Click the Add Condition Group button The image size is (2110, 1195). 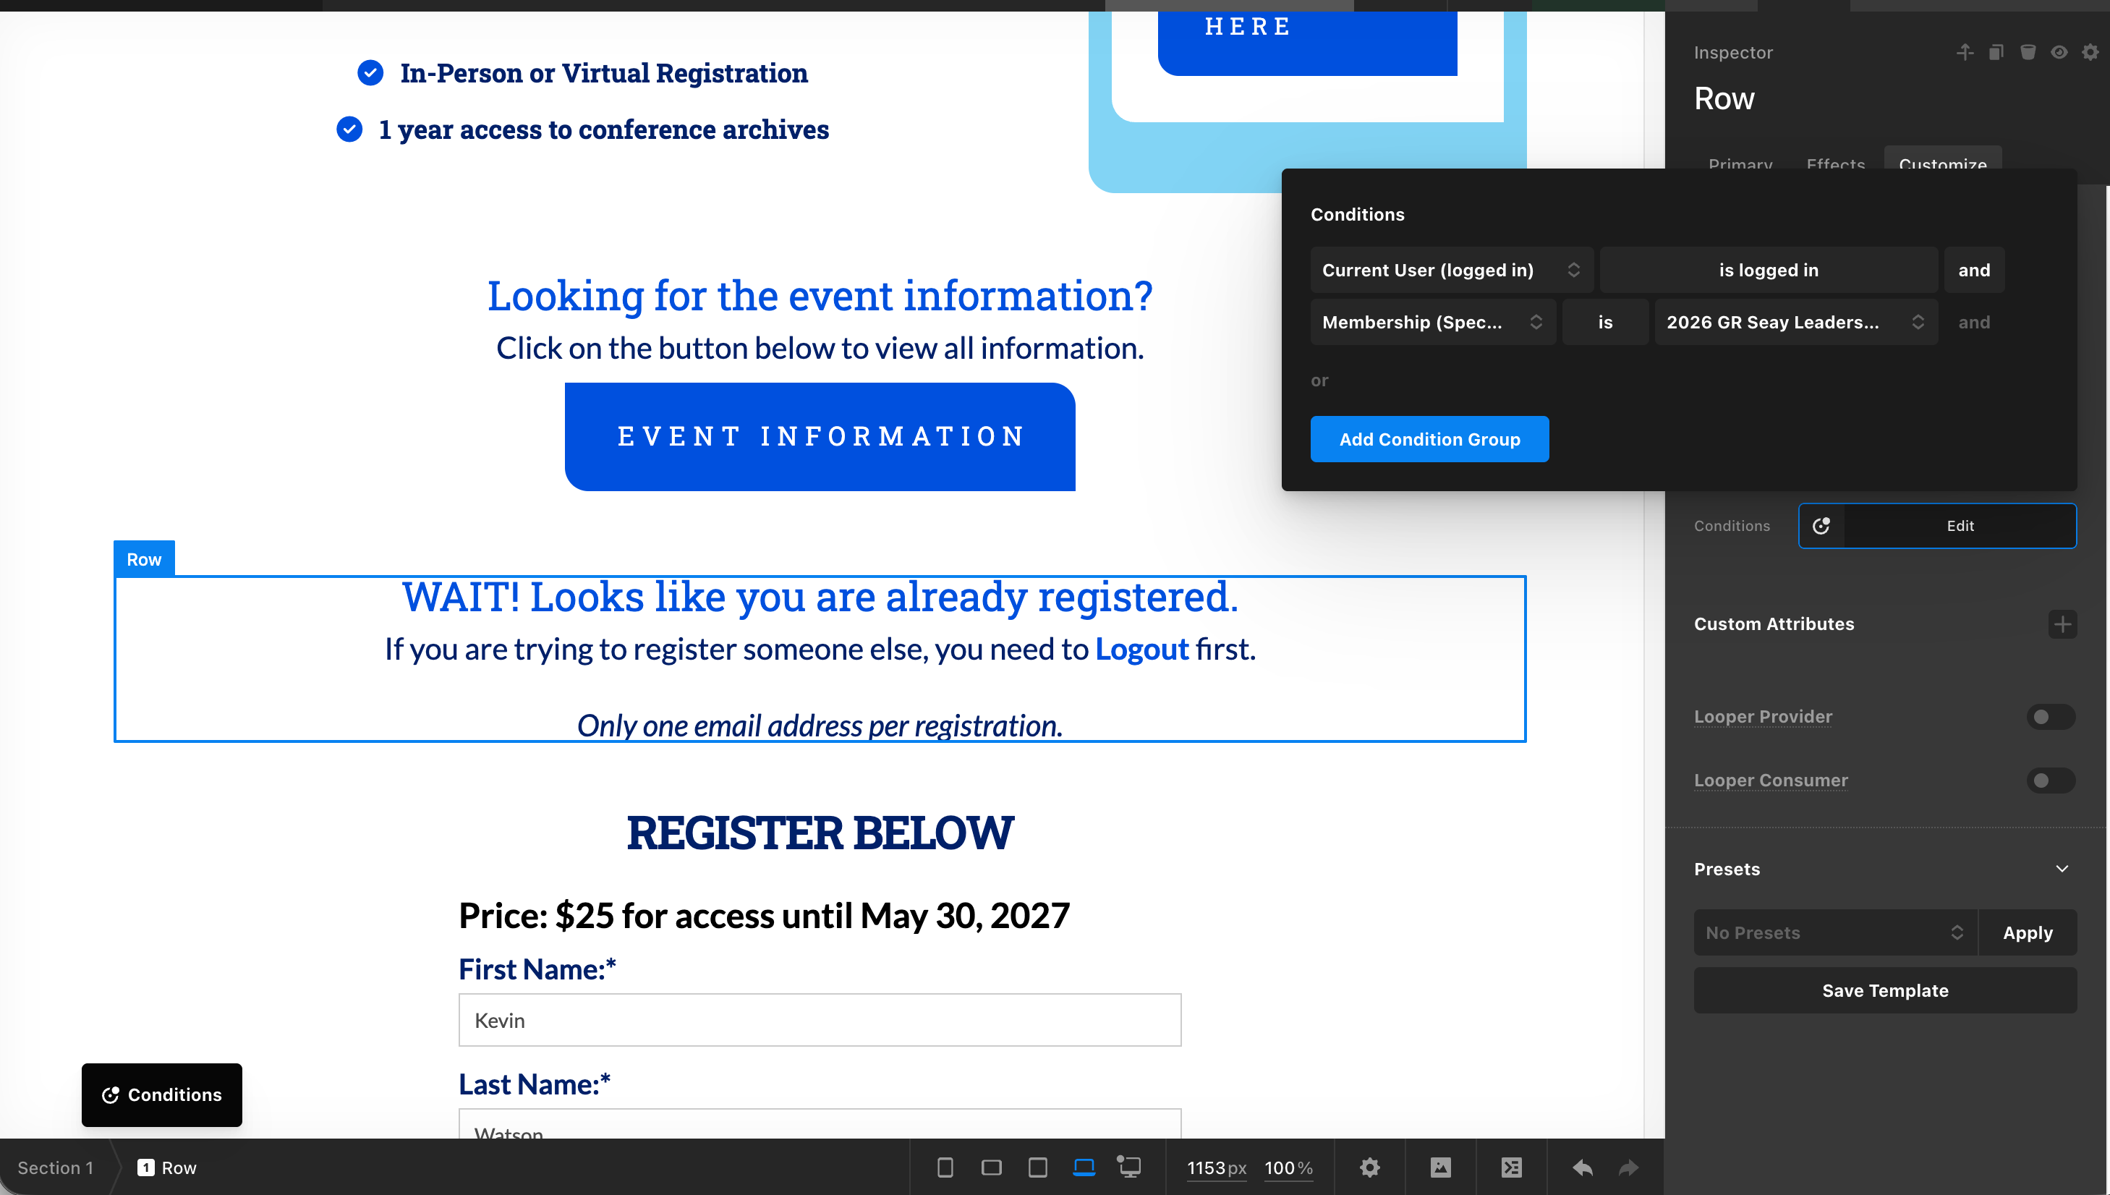pyautogui.click(x=1429, y=439)
